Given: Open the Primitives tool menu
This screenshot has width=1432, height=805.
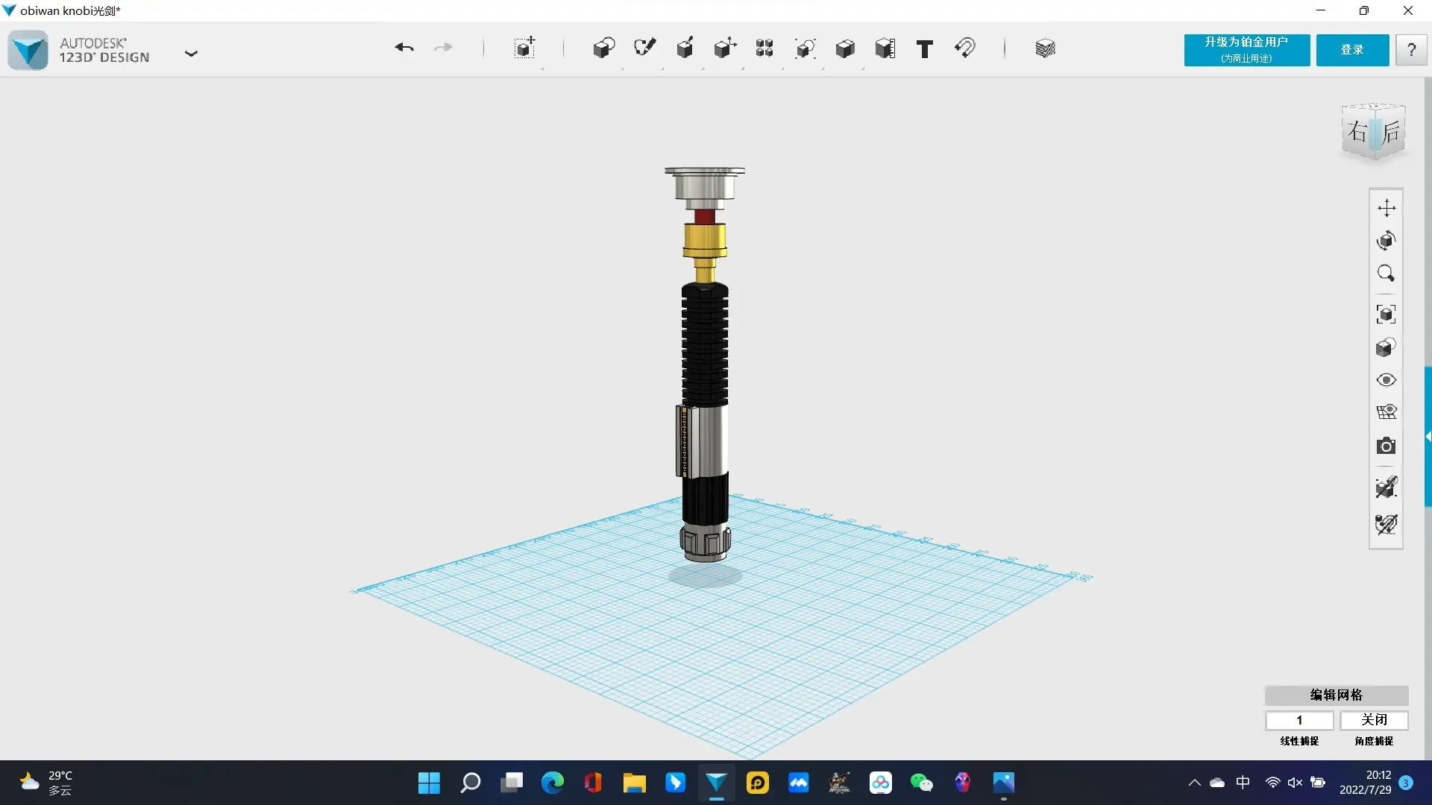Looking at the screenshot, I should click(604, 48).
